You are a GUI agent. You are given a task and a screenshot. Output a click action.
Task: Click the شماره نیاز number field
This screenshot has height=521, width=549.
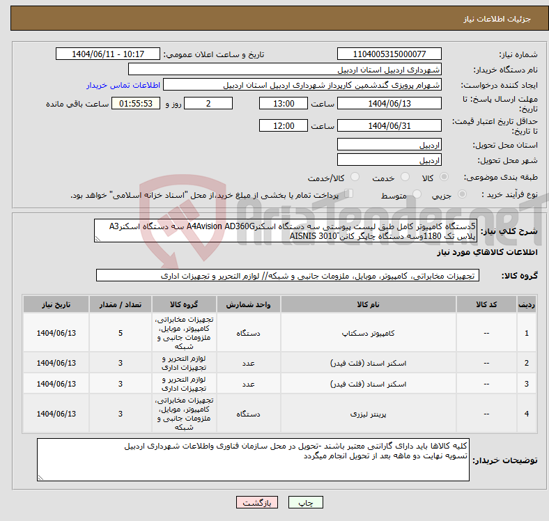pyautogui.click(x=389, y=54)
